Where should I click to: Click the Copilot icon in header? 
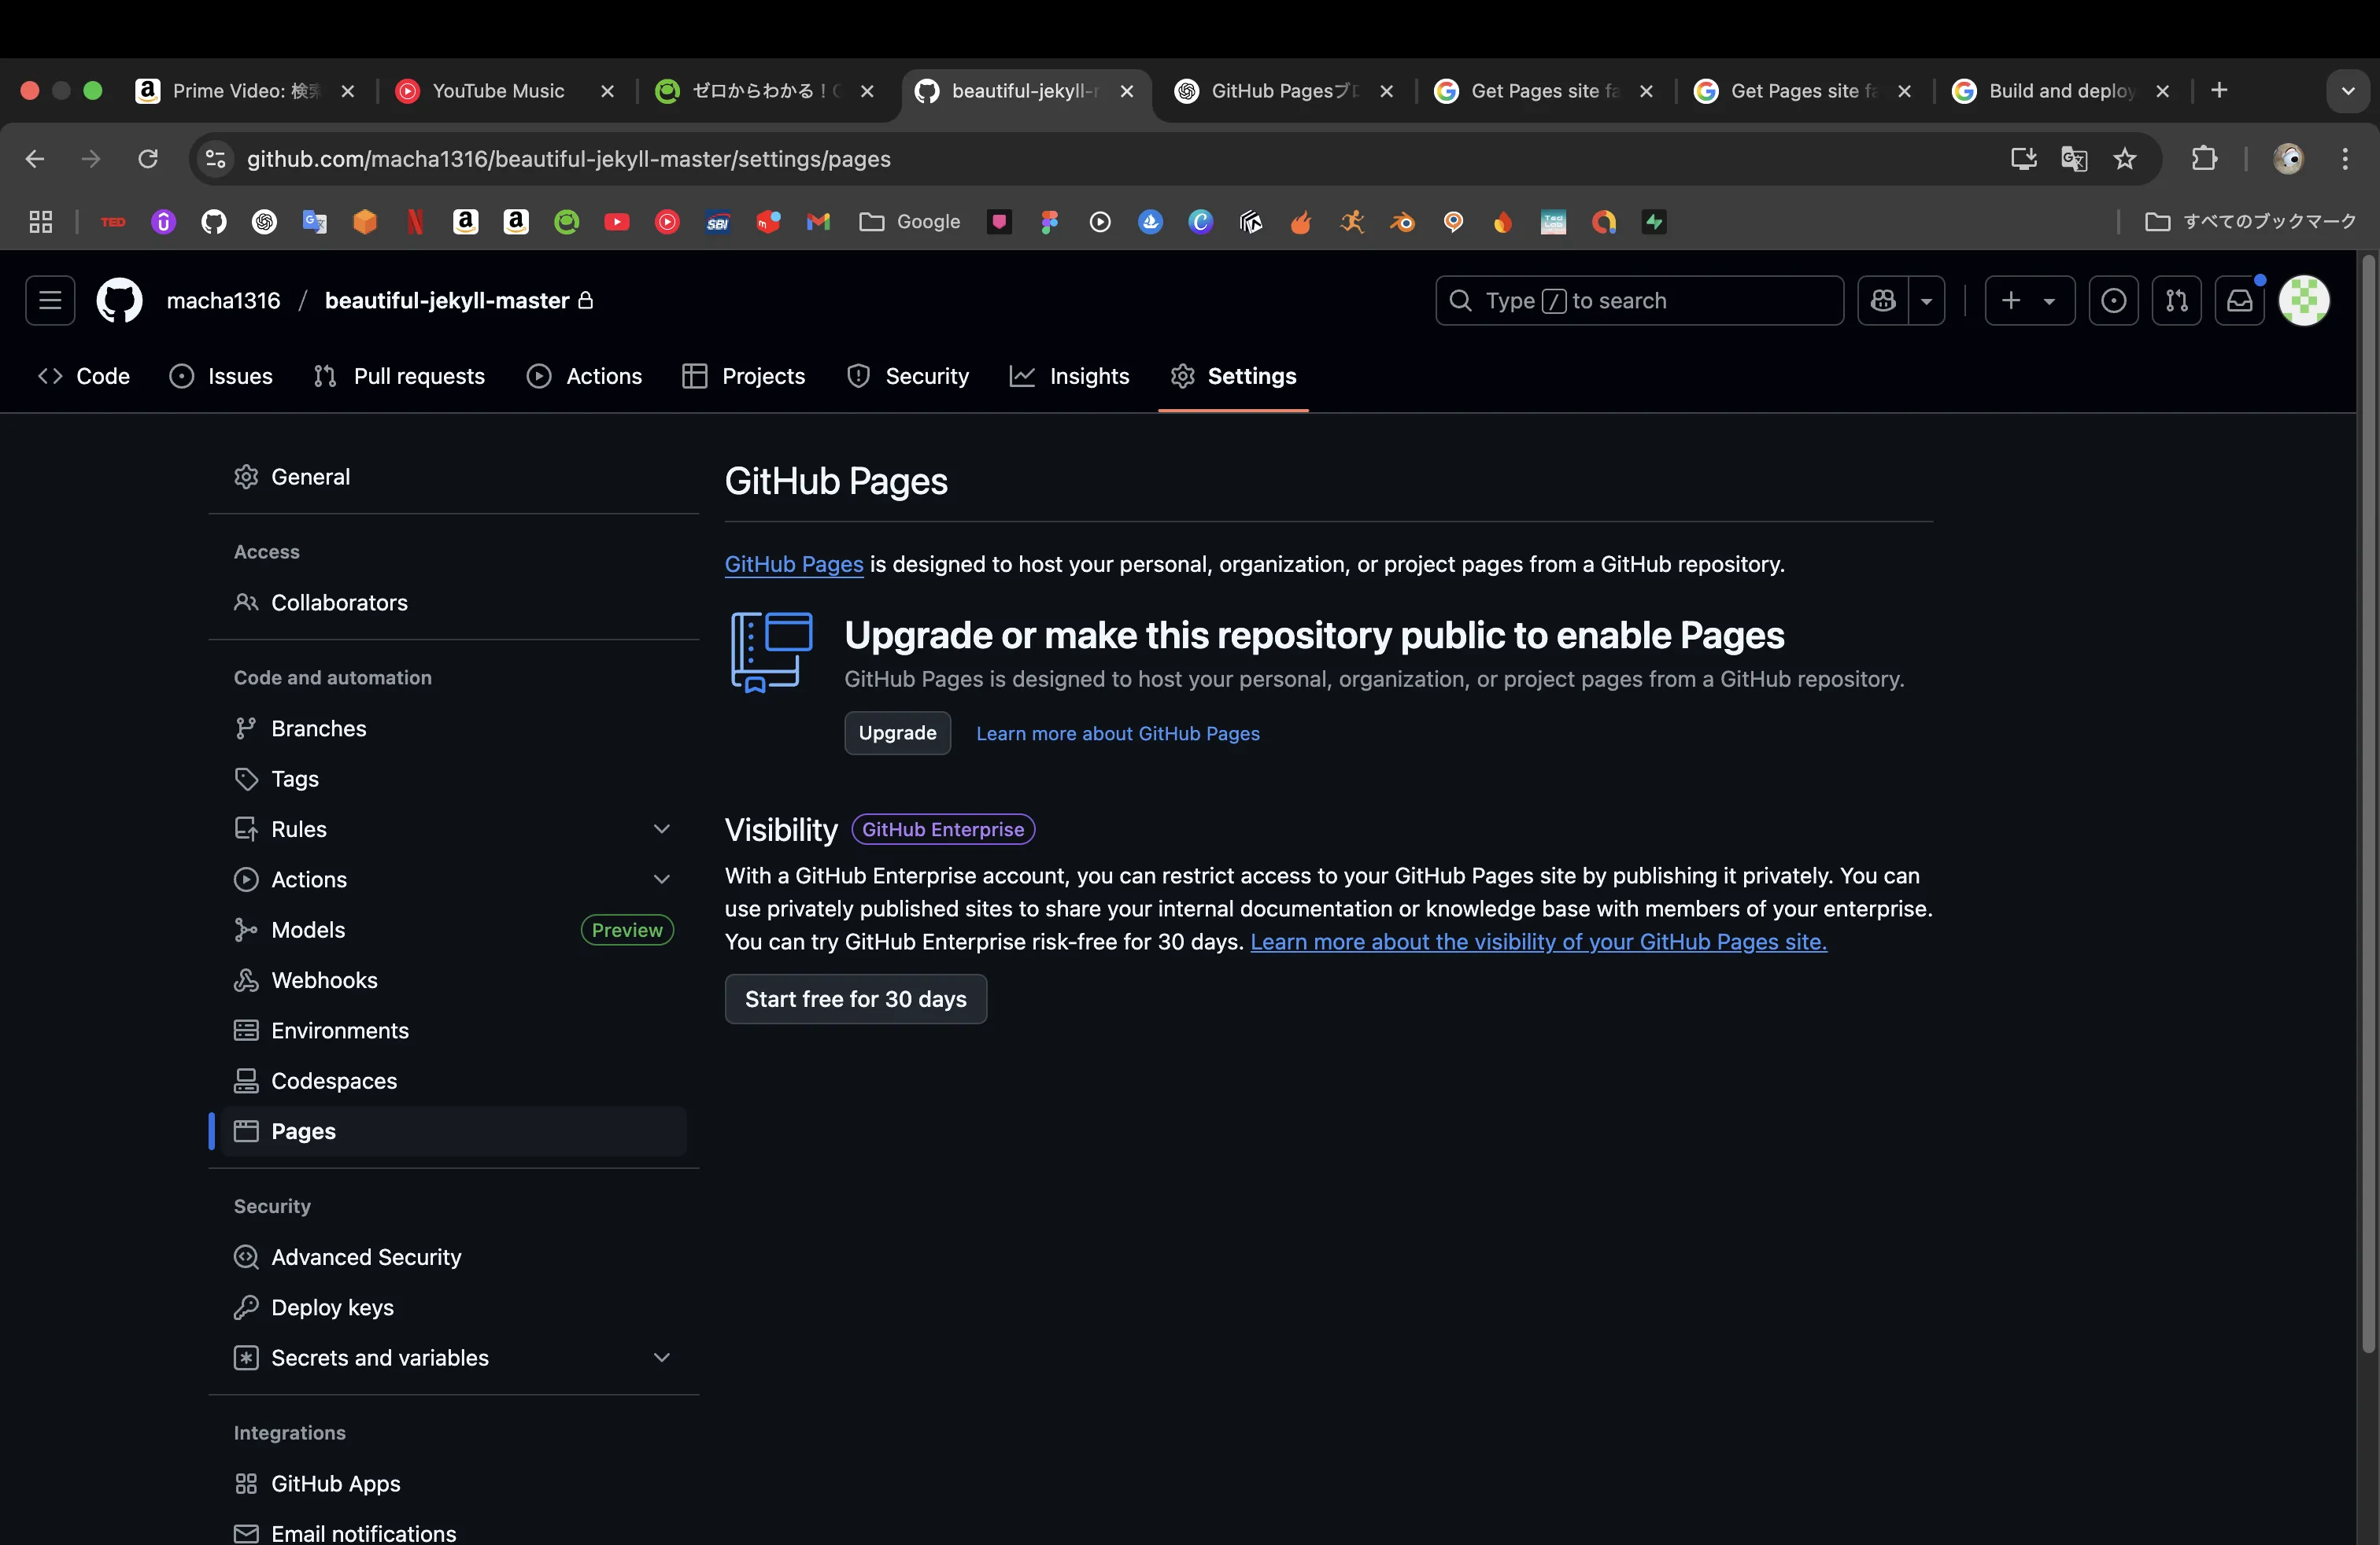pyautogui.click(x=1883, y=301)
